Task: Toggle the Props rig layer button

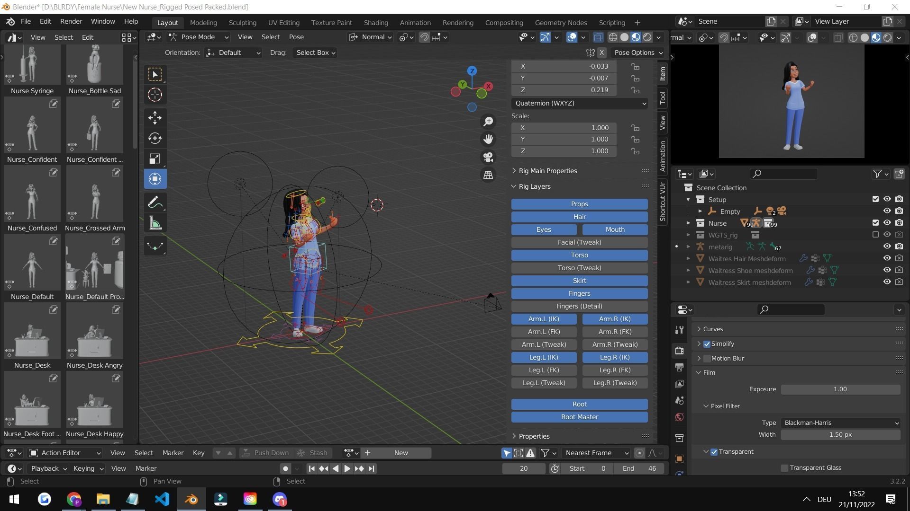Action: (579, 204)
